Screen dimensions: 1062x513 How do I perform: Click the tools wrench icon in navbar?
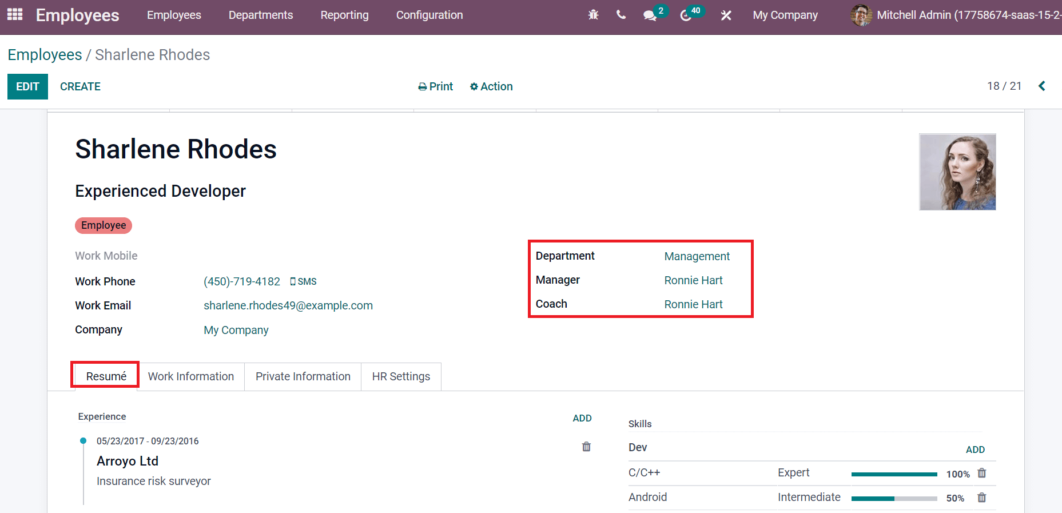click(x=726, y=15)
